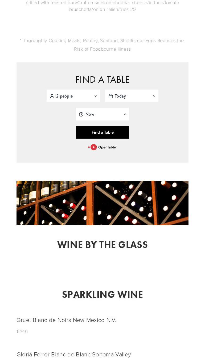Click the 'FIND A TABLE' widget title
This screenshot has width=205, height=358.
(x=102, y=80)
